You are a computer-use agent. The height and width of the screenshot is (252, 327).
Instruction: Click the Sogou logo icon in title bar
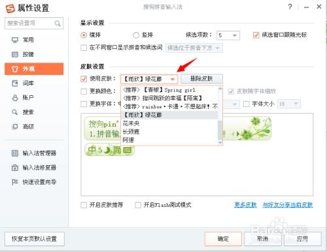tap(10, 8)
